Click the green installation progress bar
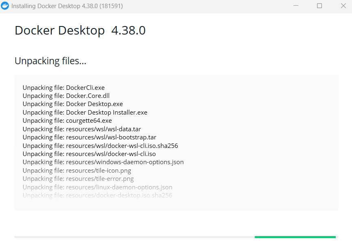 pos(295,237)
